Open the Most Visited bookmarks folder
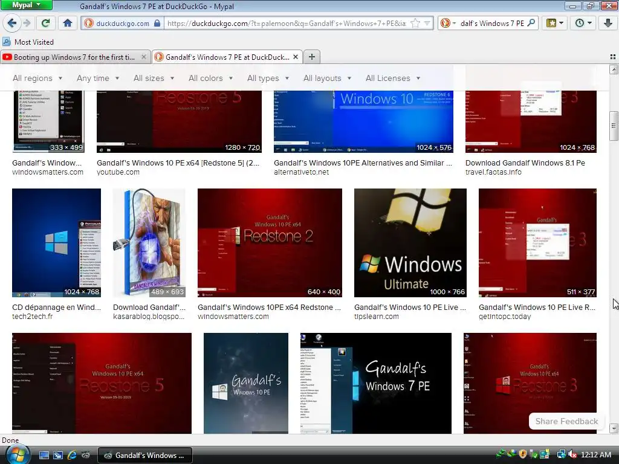 click(x=28, y=42)
